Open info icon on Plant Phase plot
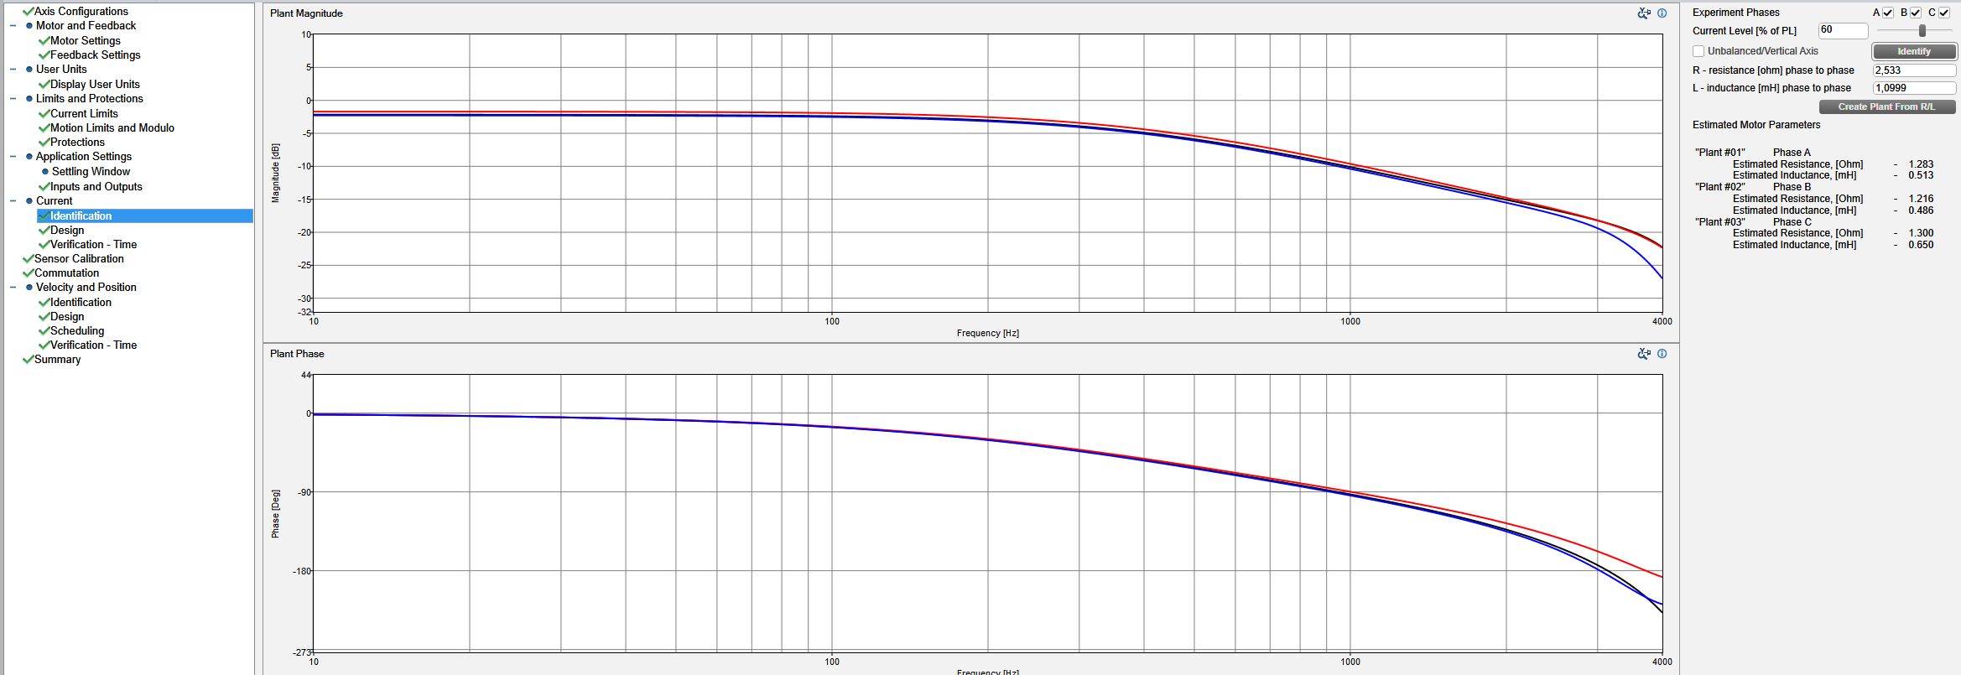This screenshot has width=1961, height=675. (1662, 354)
